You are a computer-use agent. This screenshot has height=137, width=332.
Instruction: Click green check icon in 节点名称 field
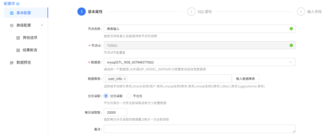point(291,29)
